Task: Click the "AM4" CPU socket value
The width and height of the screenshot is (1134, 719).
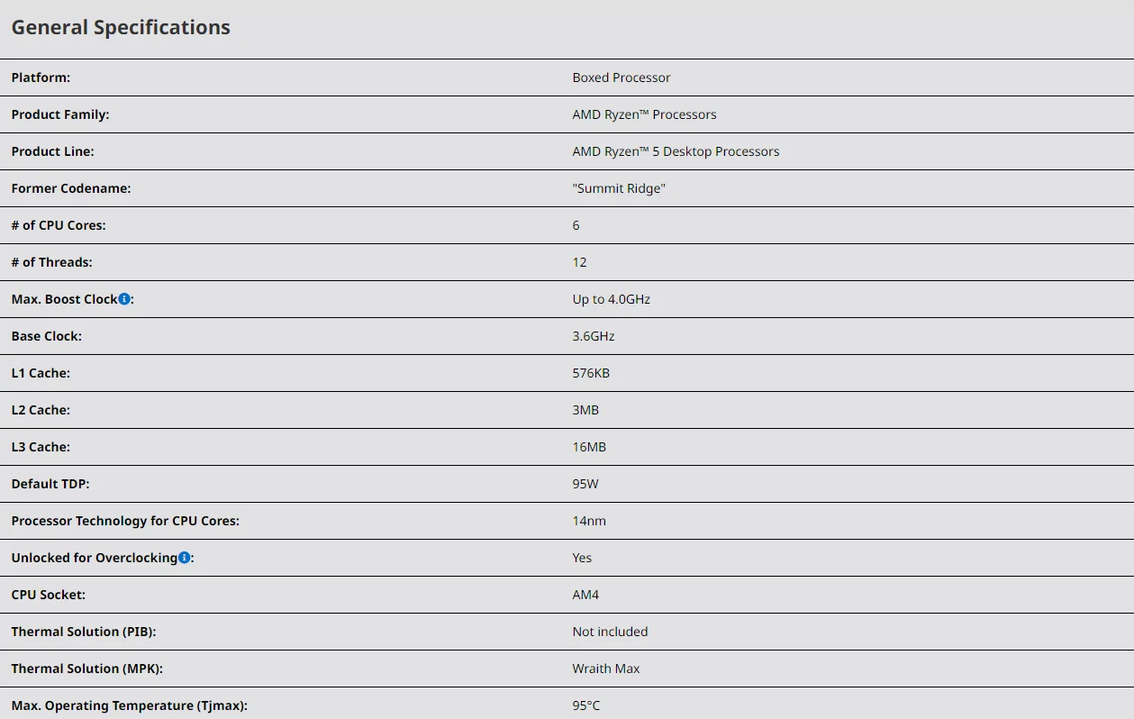Action: tap(585, 595)
